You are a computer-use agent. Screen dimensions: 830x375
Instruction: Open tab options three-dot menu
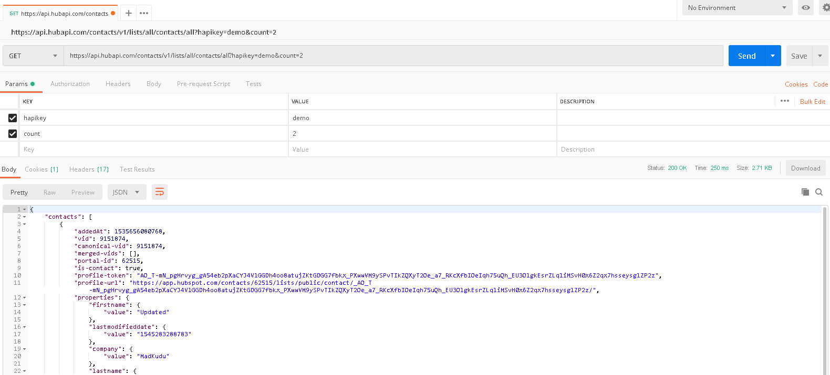tap(144, 13)
